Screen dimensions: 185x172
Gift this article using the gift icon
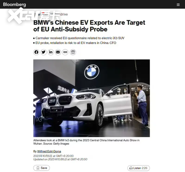(73, 52)
